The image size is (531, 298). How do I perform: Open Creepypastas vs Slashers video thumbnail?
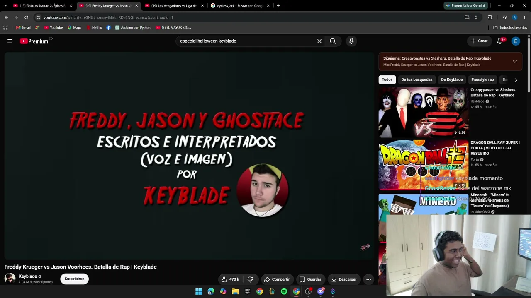(424, 112)
